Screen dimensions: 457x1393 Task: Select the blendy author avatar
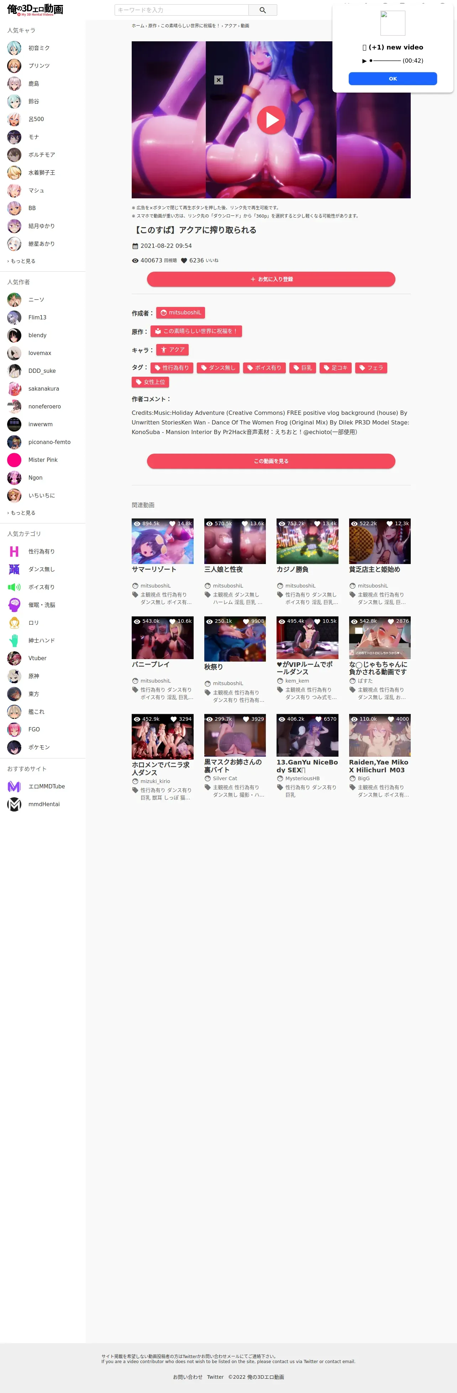pos(14,335)
